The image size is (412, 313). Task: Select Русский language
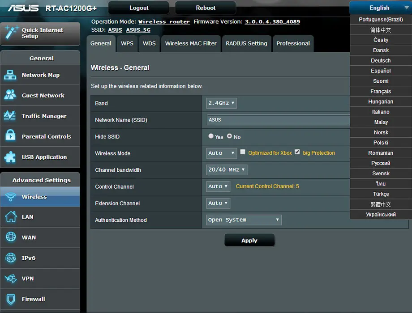tap(381, 163)
